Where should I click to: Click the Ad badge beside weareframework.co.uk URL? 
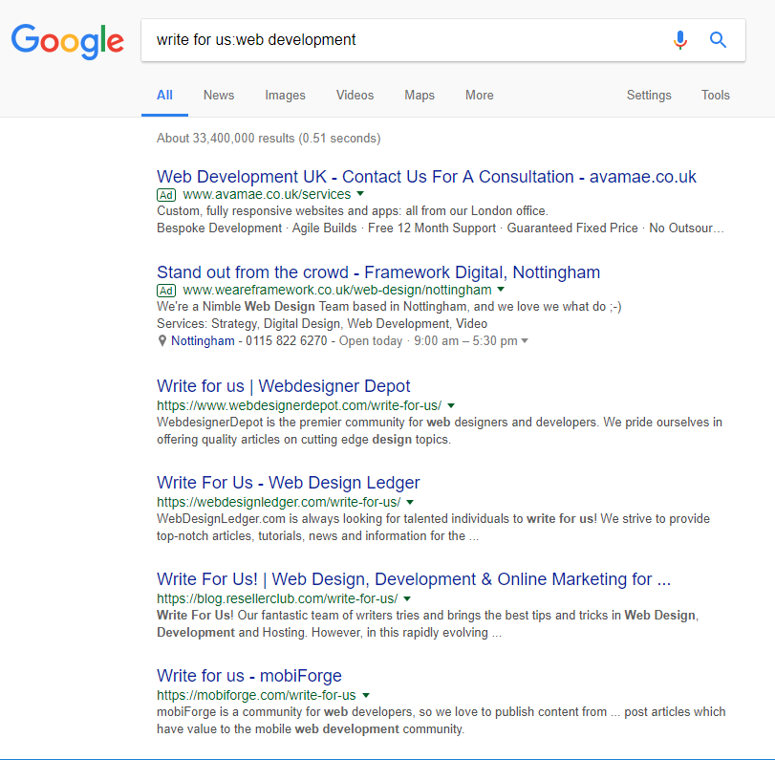166,291
